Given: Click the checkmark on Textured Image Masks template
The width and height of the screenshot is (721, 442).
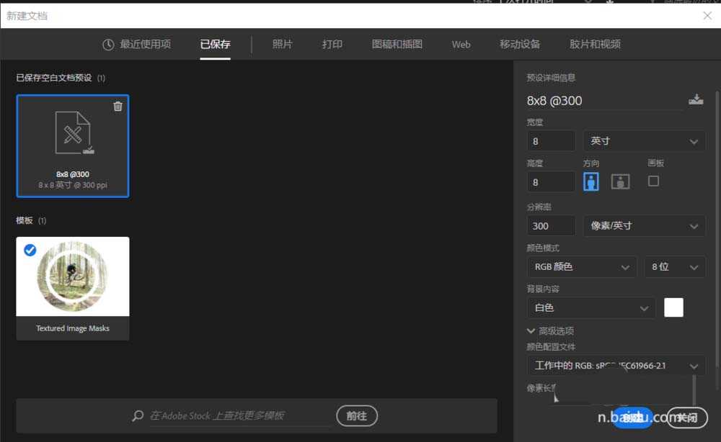Looking at the screenshot, I should [x=30, y=251].
